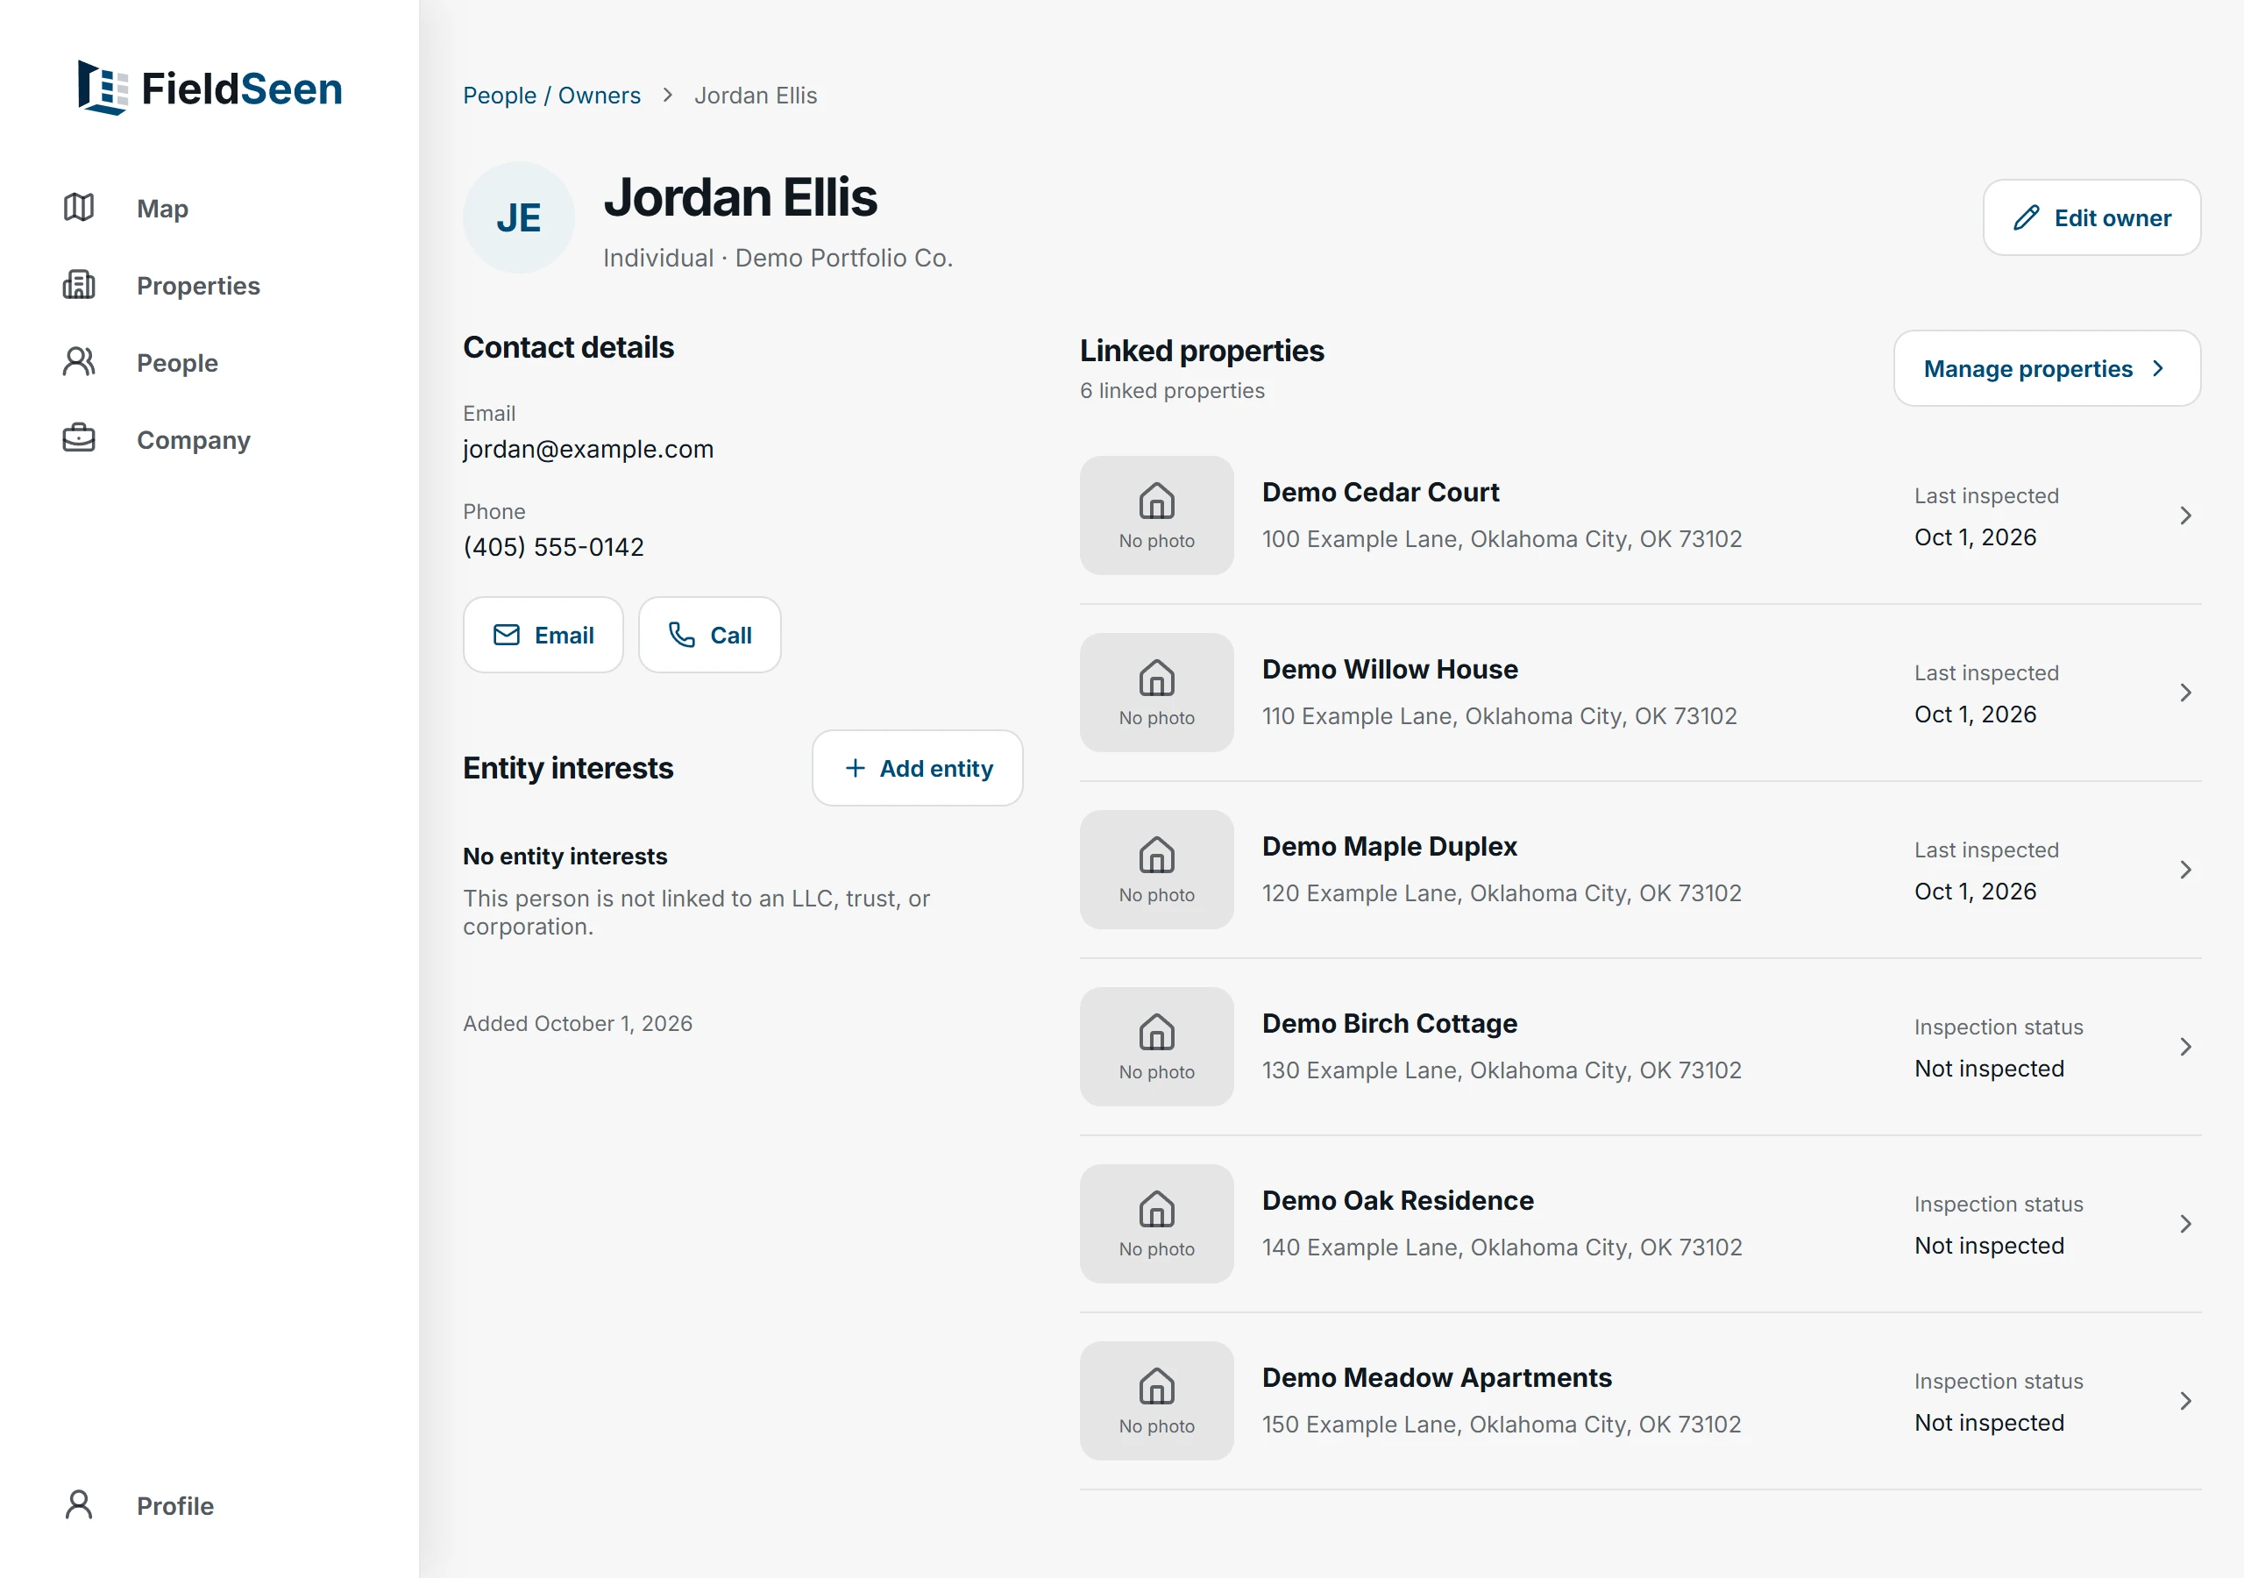Go to Company in the sidebar

click(194, 440)
